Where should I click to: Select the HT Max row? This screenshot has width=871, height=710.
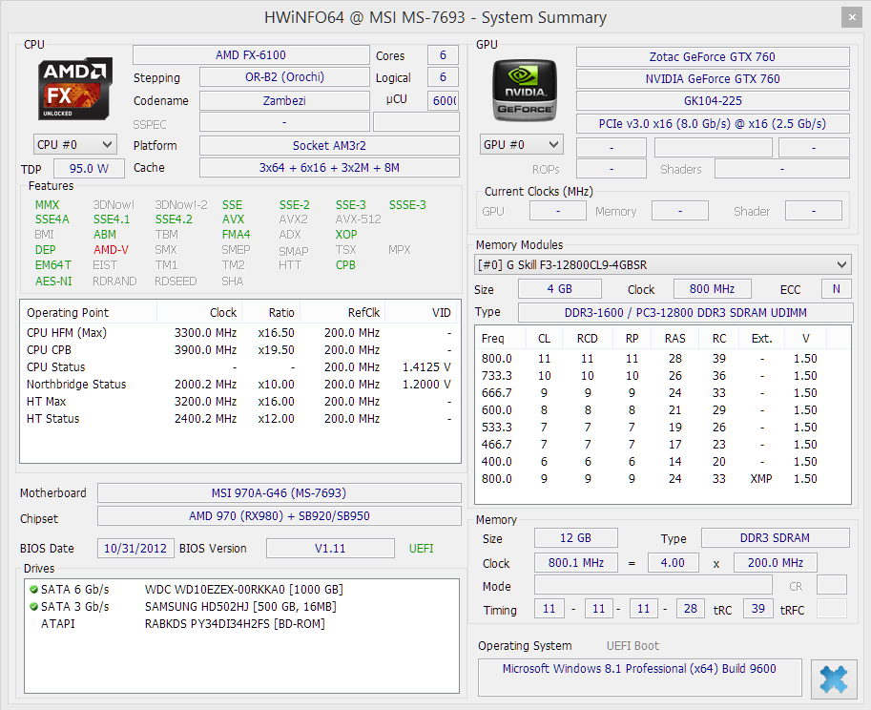tap(240, 402)
